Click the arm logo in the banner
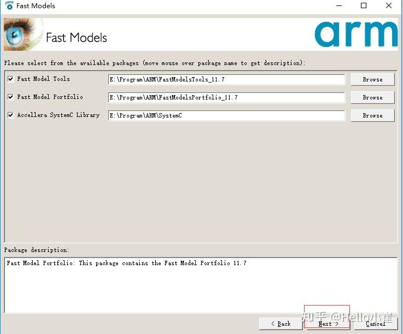 pos(356,34)
